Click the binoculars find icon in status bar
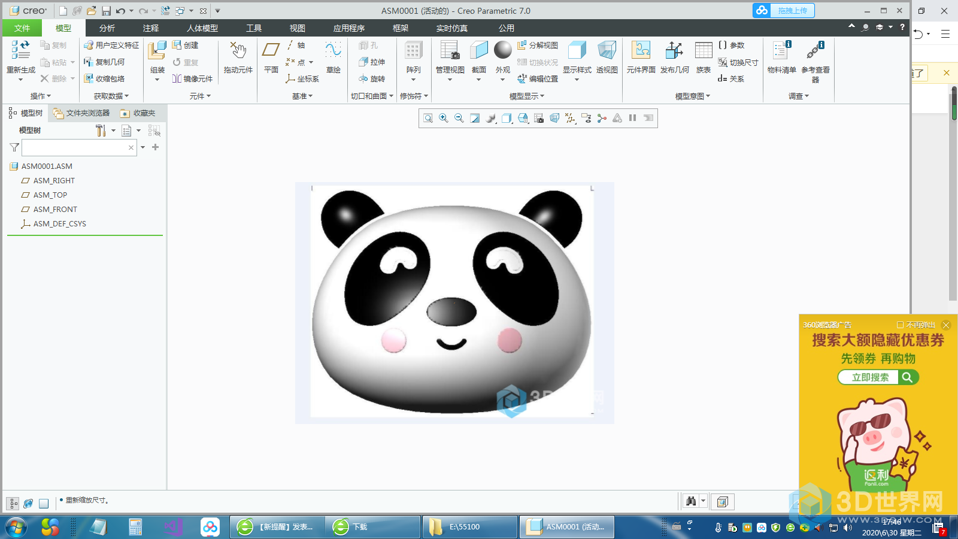Screen dimensions: 958x539 (692, 501)
